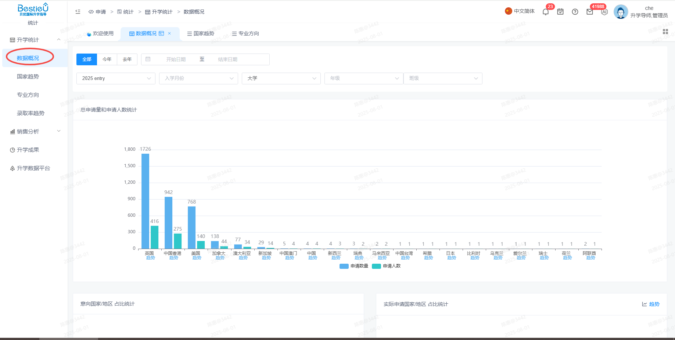Select the 全部 time filter
This screenshot has width=675, height=340.
(x=87, y=59)
